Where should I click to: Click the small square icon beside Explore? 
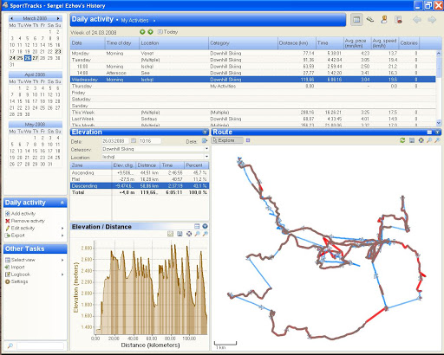(248, 140)
